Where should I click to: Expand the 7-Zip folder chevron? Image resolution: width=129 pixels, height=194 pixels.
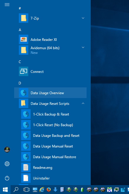coord(83,18)
